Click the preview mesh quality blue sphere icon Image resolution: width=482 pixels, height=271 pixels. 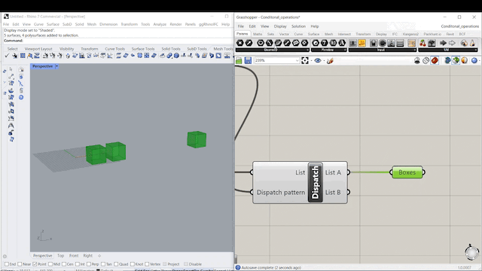474,60
